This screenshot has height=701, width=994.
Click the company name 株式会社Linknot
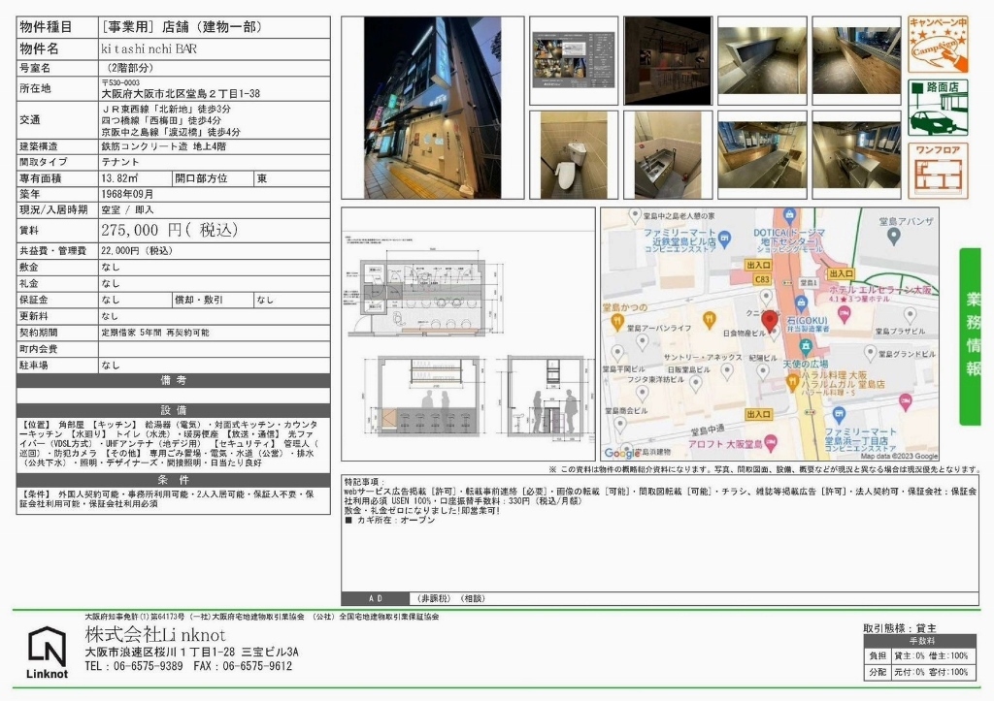(155, 634)
